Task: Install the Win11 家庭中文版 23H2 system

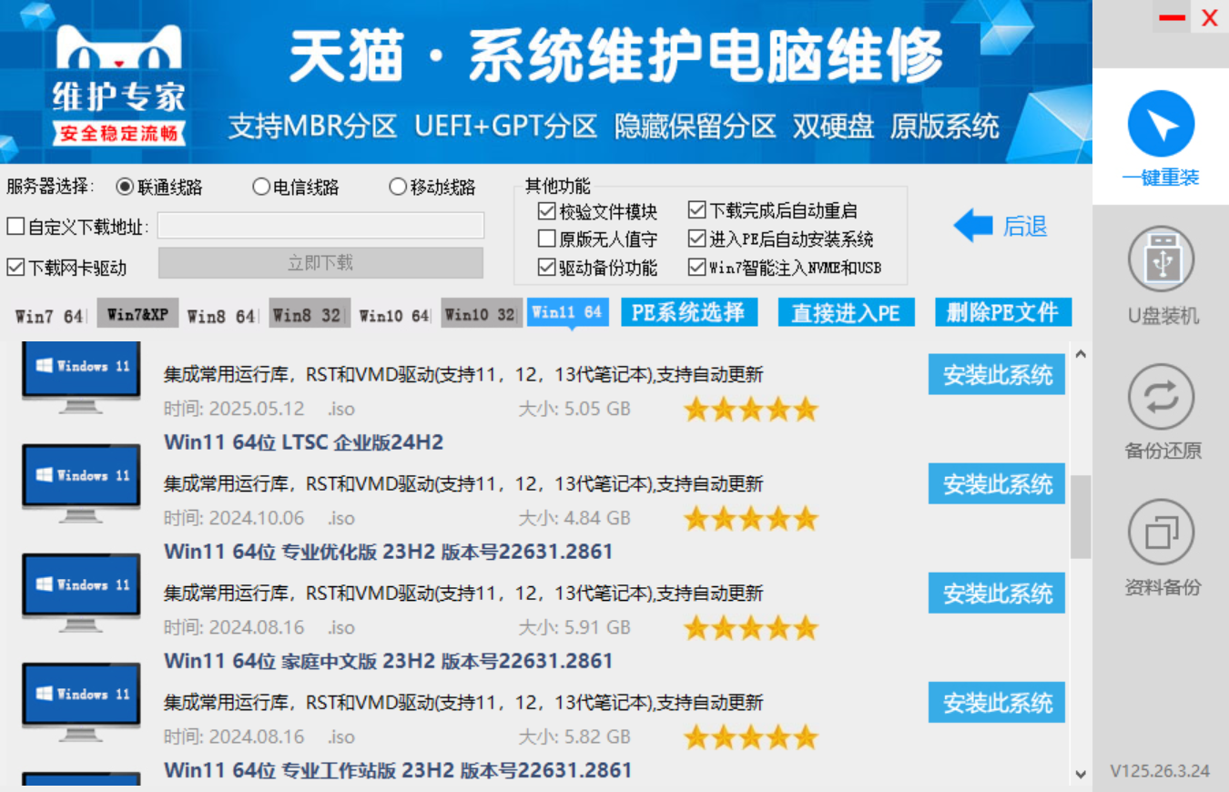Action: tap(997, 702)
